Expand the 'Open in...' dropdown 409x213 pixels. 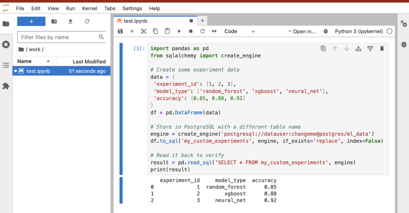click(x=302, y=31)
